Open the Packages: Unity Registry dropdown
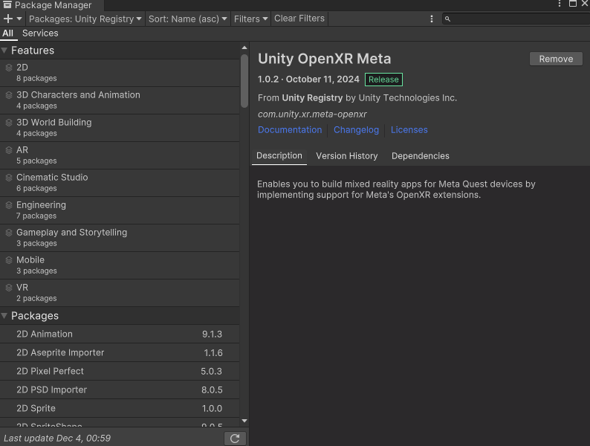The height and width of the screenshot is (446, 590). click(85, 19)
